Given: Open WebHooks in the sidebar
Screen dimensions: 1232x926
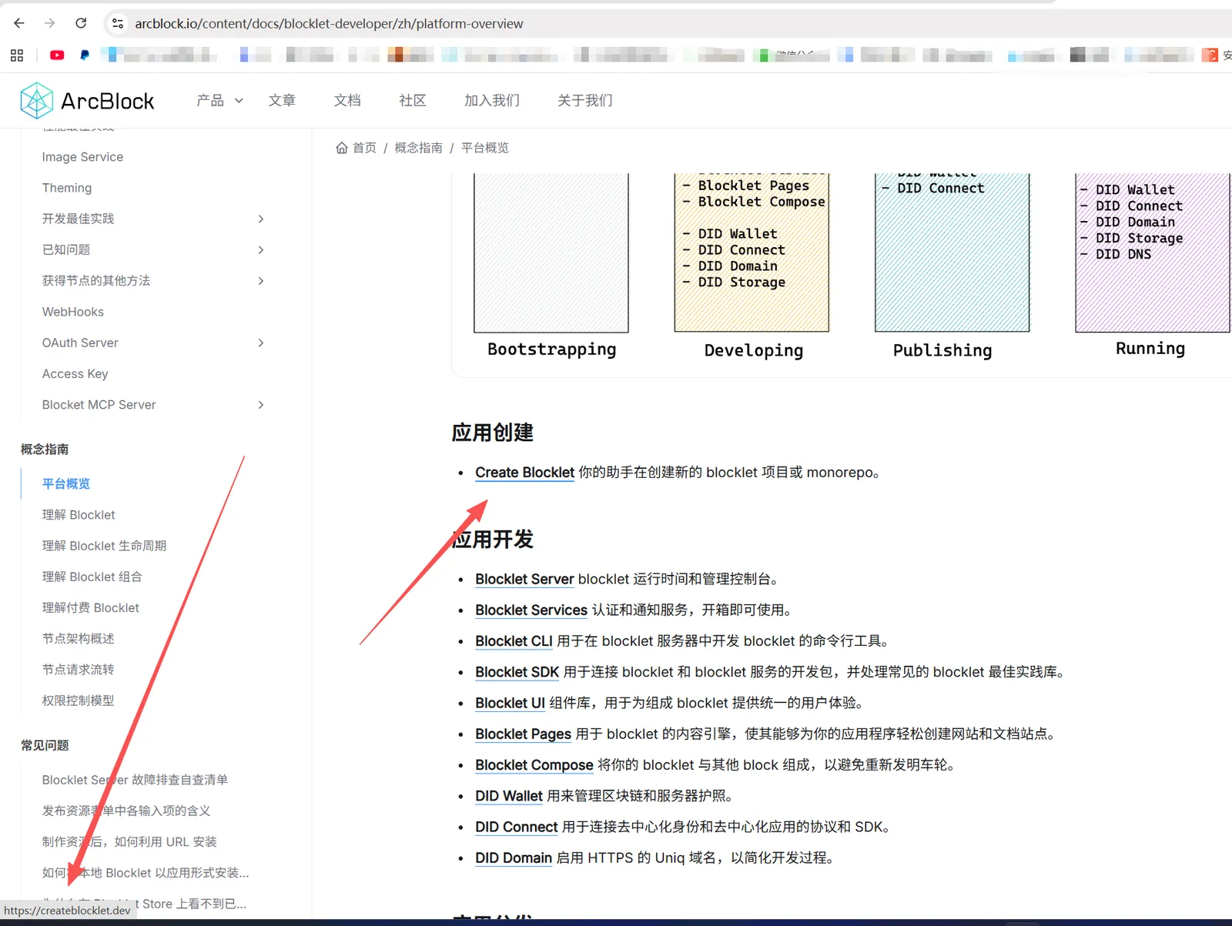Looking at the screenshot, I should (x=73, y=312).
